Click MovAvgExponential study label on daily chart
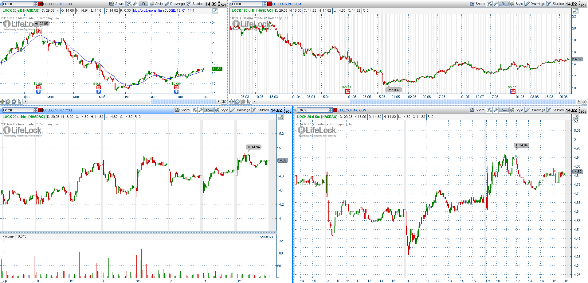Viewport: 588px width, 283px height. click(x=159, y=10)
